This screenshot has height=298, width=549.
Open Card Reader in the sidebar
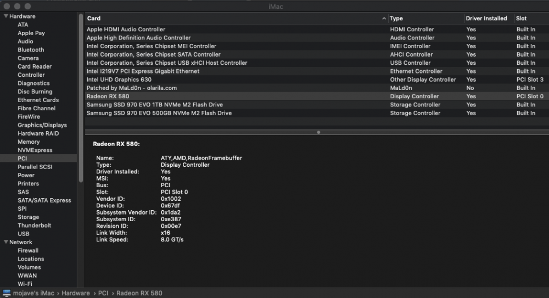pos(35,66)
